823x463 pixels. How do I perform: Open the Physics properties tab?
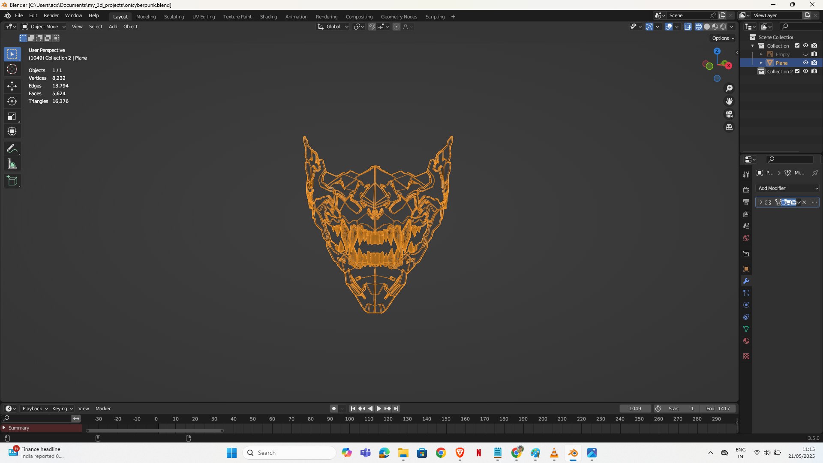point(746,305)
